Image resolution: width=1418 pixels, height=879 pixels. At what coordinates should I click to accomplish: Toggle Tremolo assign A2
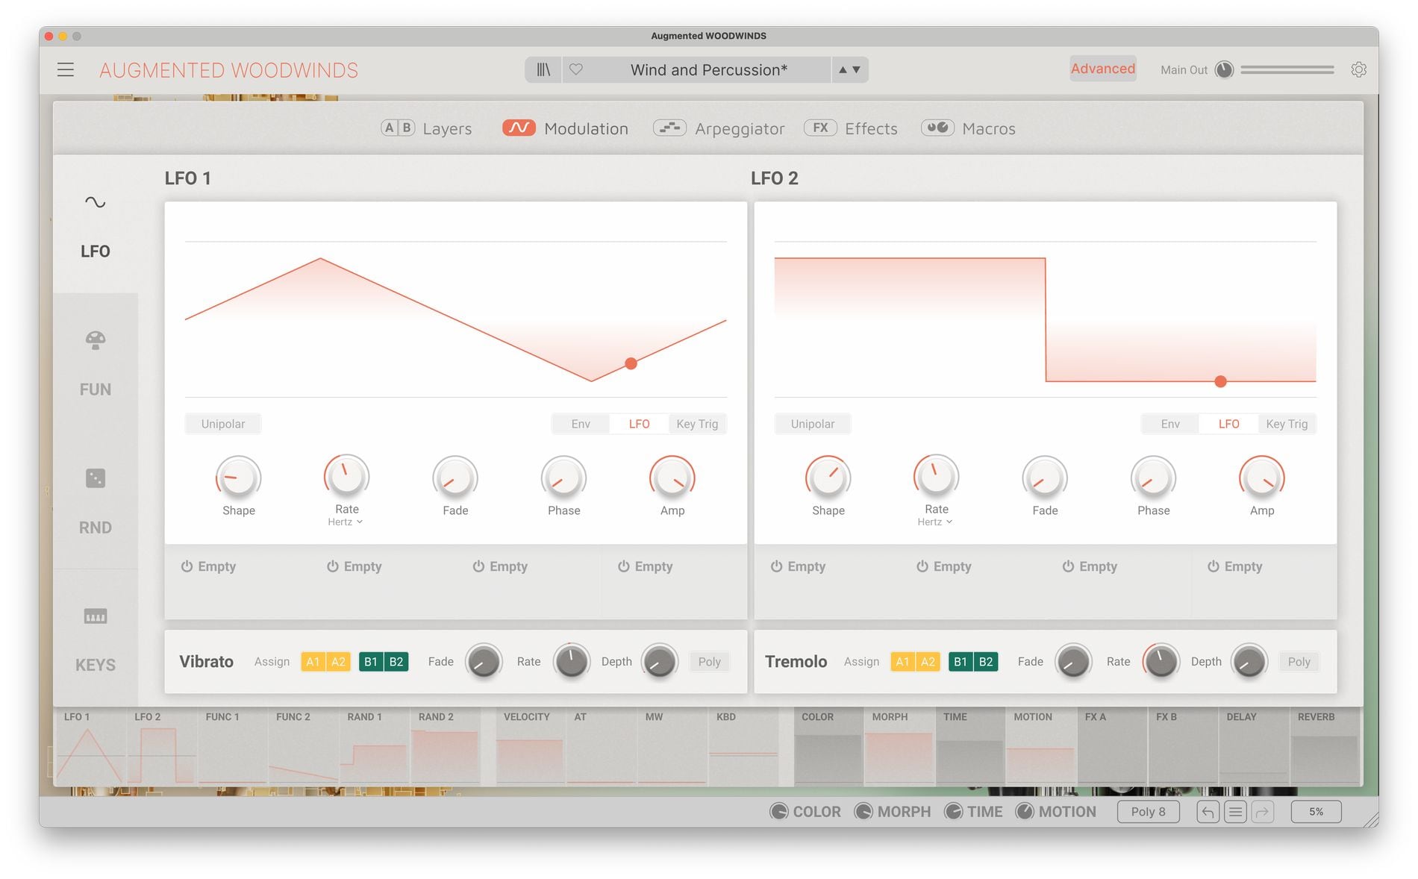[928, 662]
